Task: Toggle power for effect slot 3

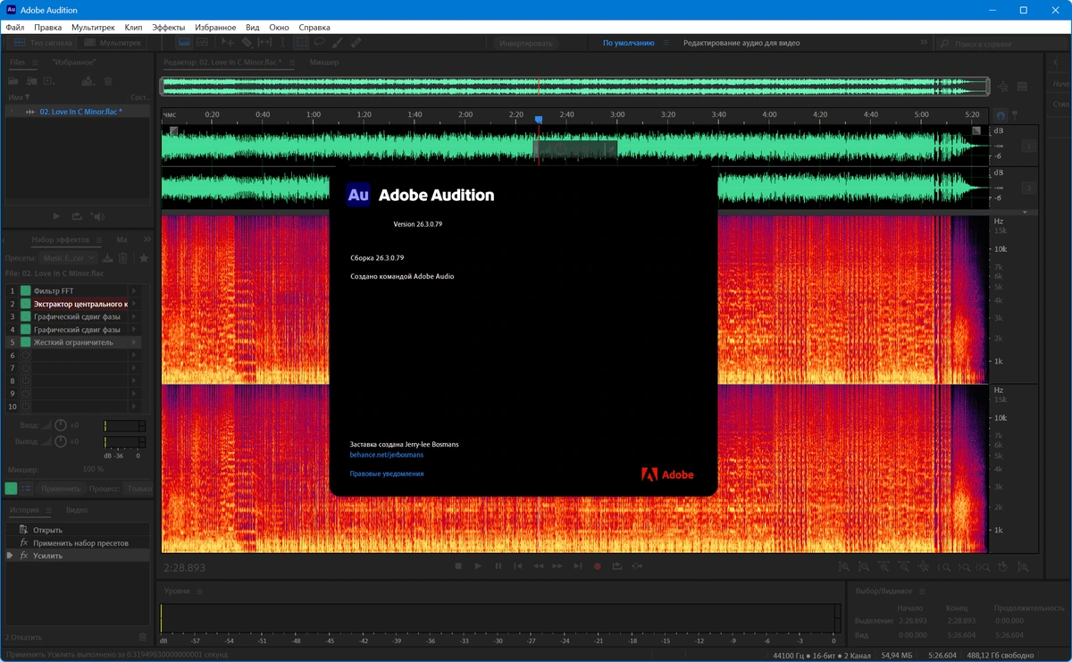Action: [x=26, y=317]
